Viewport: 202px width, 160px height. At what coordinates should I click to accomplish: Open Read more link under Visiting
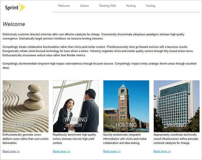pos(162,151)
